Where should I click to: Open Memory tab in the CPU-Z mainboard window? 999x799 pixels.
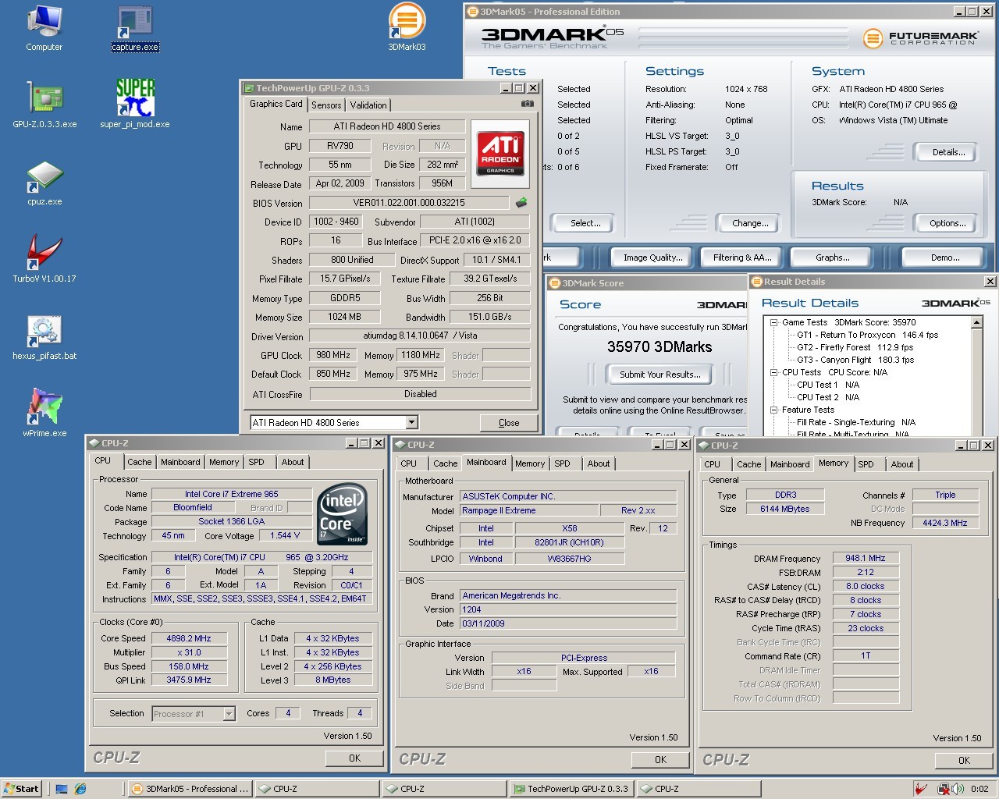pyautogui.click(x=530, y=463)
